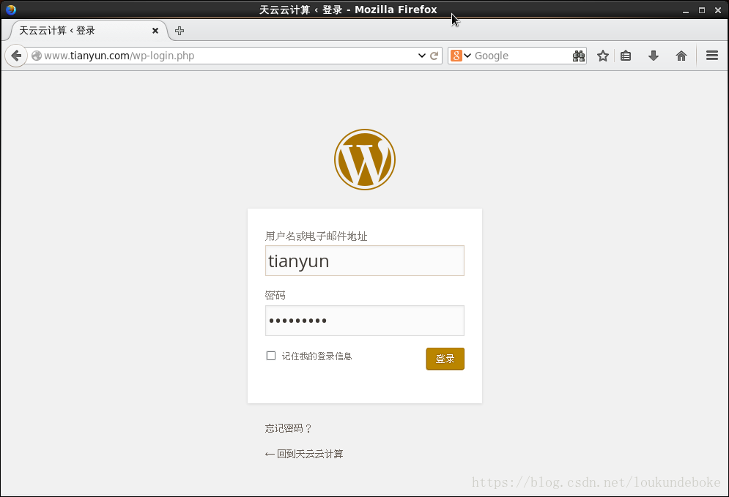
Task: Go to home page icon
Action: 681,56
